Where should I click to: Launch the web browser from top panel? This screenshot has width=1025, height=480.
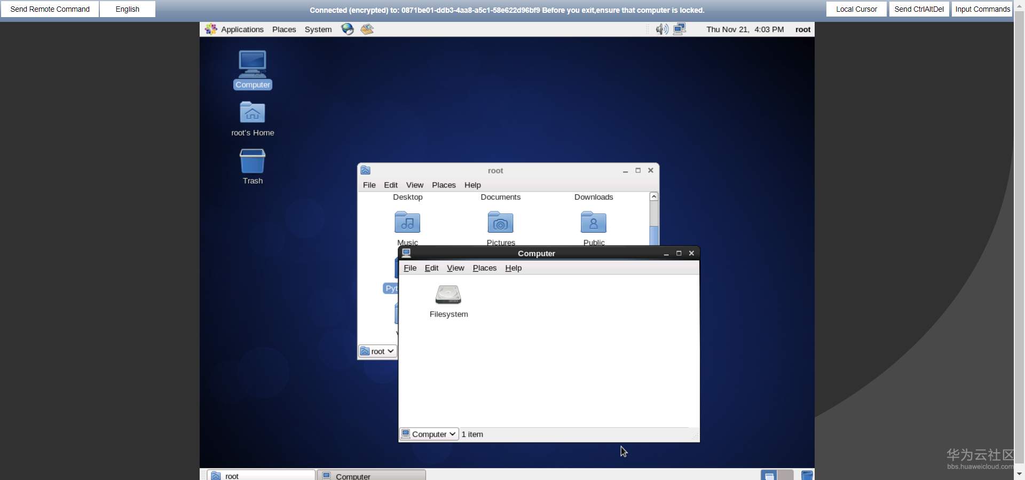tap(348, 29)
